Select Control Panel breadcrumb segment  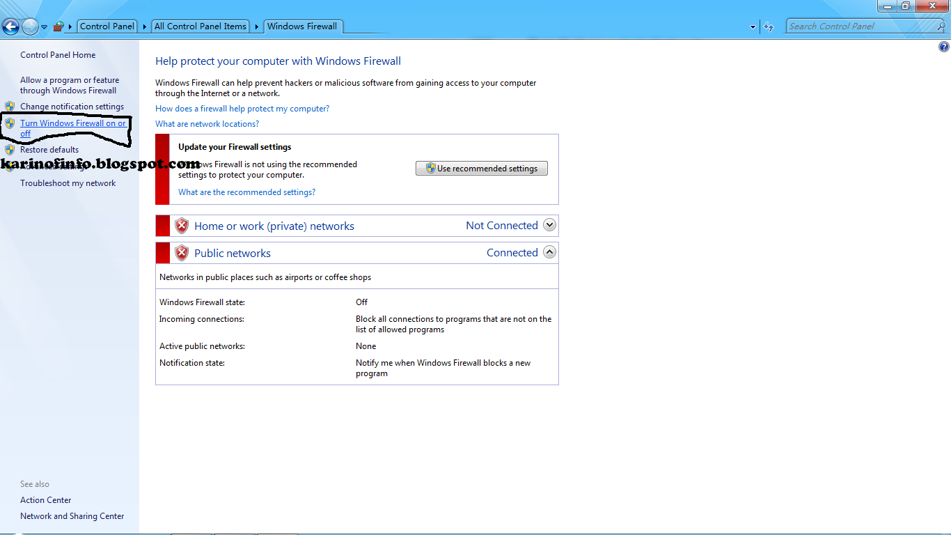coord(107,26)
